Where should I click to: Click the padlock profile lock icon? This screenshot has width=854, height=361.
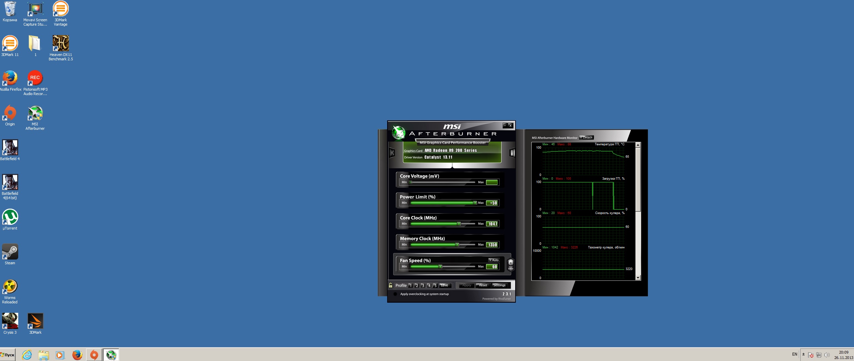coord(391,285)
